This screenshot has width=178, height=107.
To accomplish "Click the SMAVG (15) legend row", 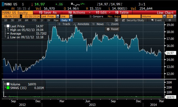I will click(25, 88).
